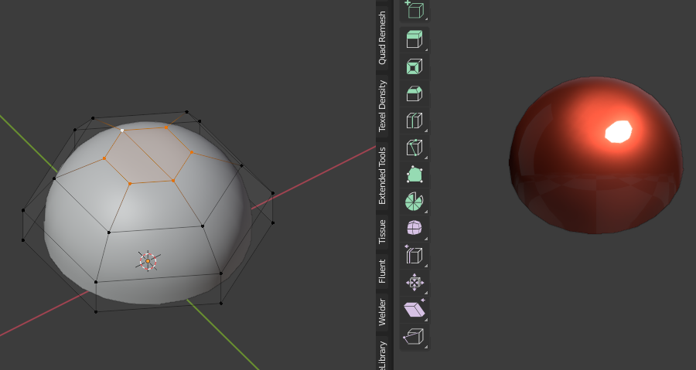Open the Tissue sidebar tab
The width and height of the screenshot is (696, 370).
point(382,232)
